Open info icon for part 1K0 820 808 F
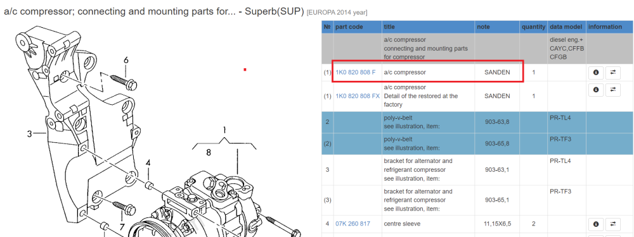Viewport: 634px width, 237px height. (595, 73)
